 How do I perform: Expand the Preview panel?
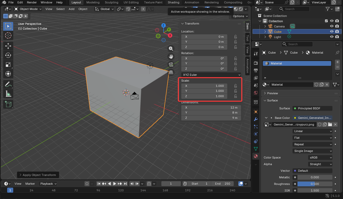(x=272, y=93)
